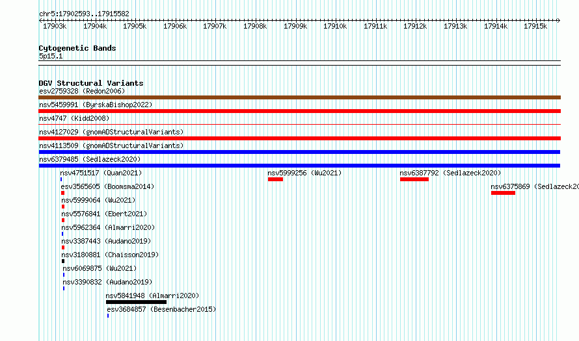This screenshot has height=341, width=579.
Task: Open variant nsv3180881 (Chaisson2019)
Action: 110,255
